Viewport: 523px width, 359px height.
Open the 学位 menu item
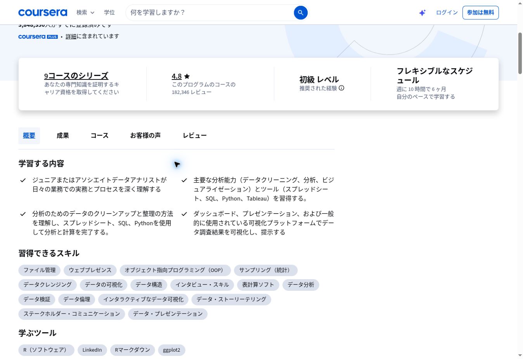[109, 12]
